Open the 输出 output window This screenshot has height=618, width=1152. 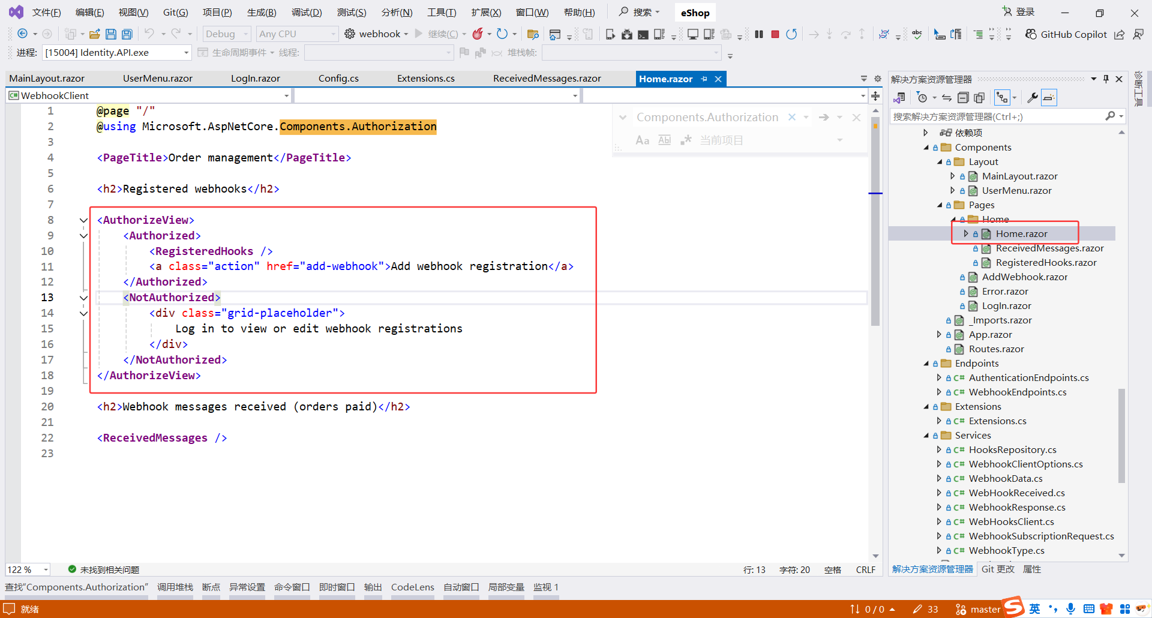[x=373, y=587]
